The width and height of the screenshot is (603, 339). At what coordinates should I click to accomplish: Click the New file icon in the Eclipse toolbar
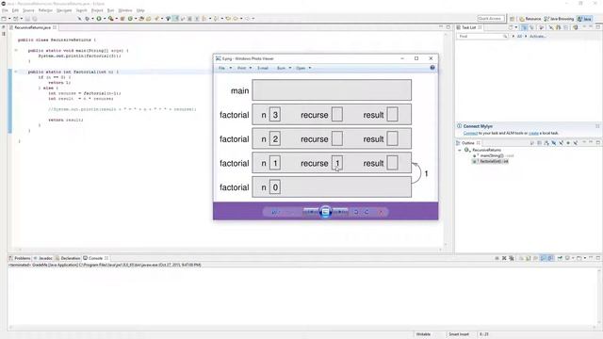click(x=4, y=19)
